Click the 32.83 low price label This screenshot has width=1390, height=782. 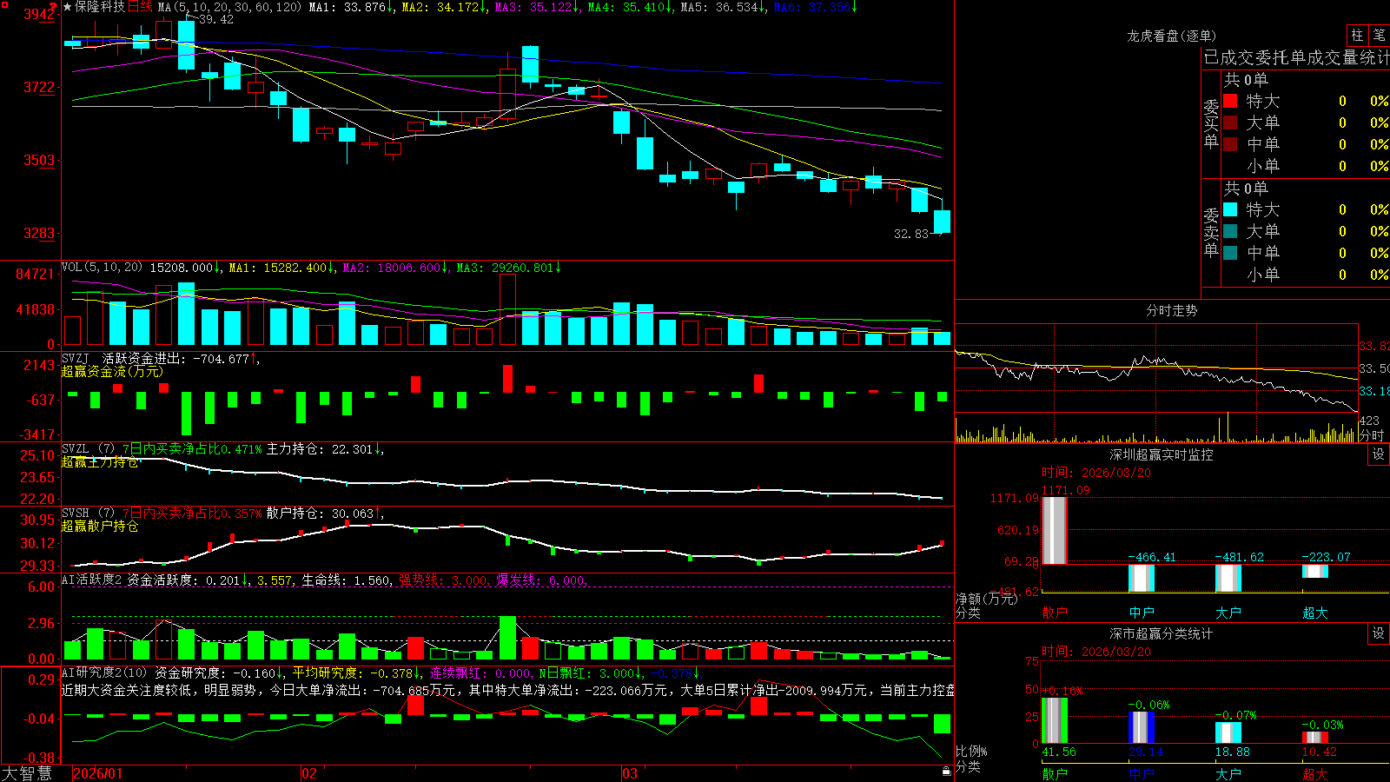coord(911,234)
